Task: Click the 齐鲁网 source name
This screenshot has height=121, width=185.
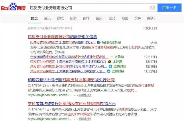Action: [119, 57]
